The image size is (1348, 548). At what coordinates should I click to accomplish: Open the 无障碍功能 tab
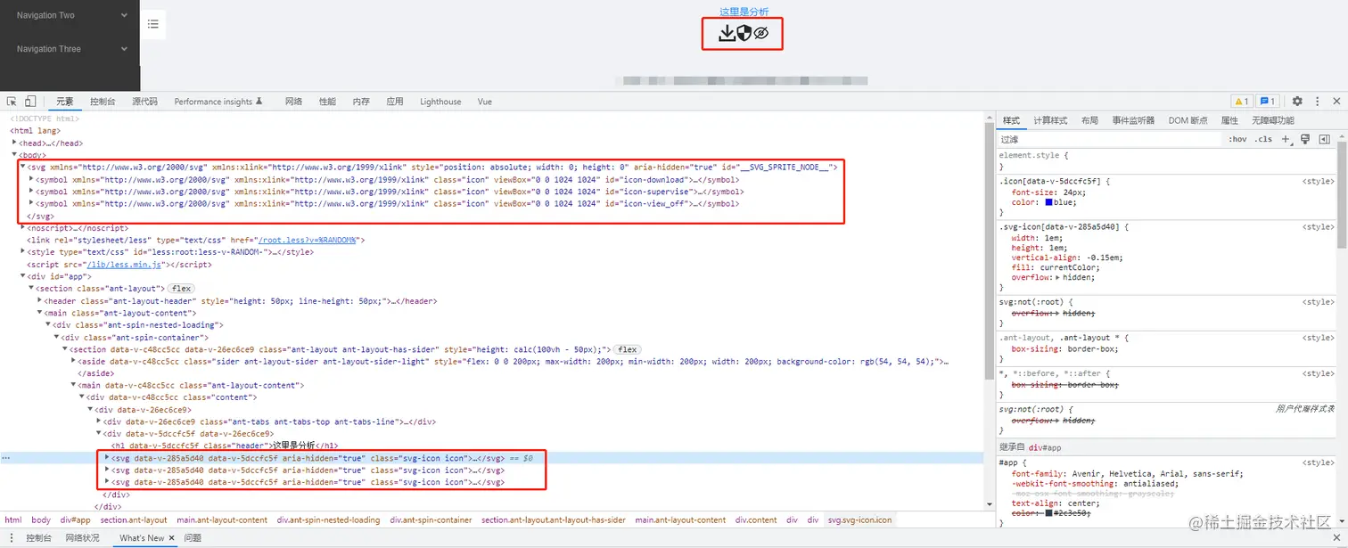(x=1272, y=120)
